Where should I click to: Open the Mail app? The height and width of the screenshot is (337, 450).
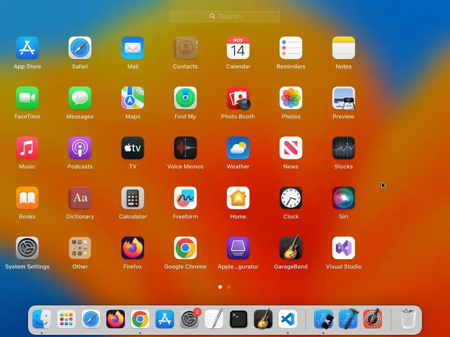(x=133, y=48)
